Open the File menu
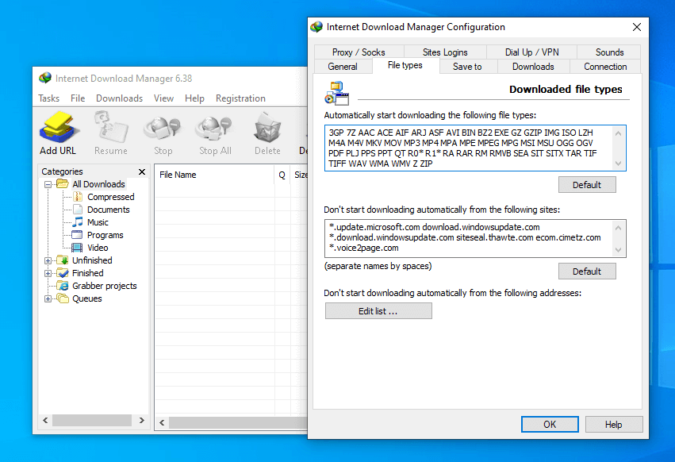 (78, 98)
